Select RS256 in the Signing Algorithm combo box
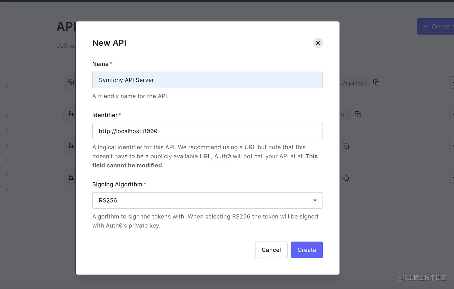This screenshot has height=289, width=454. (207, 200)
